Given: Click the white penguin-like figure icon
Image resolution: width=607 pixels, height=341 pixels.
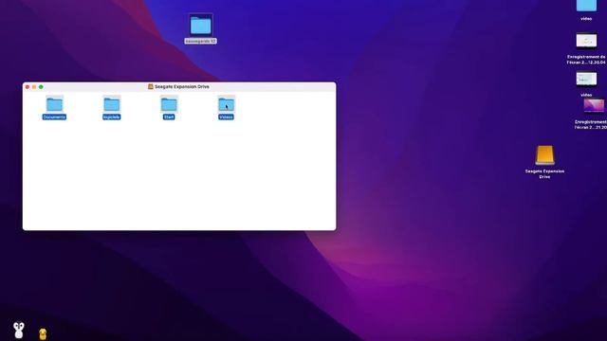Looking at the screenshot, I should 19,331.
